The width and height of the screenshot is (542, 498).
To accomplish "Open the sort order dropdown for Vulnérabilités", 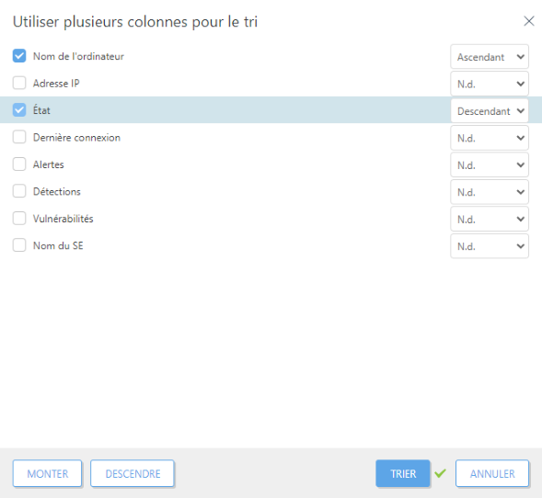I will coord(490,220).
